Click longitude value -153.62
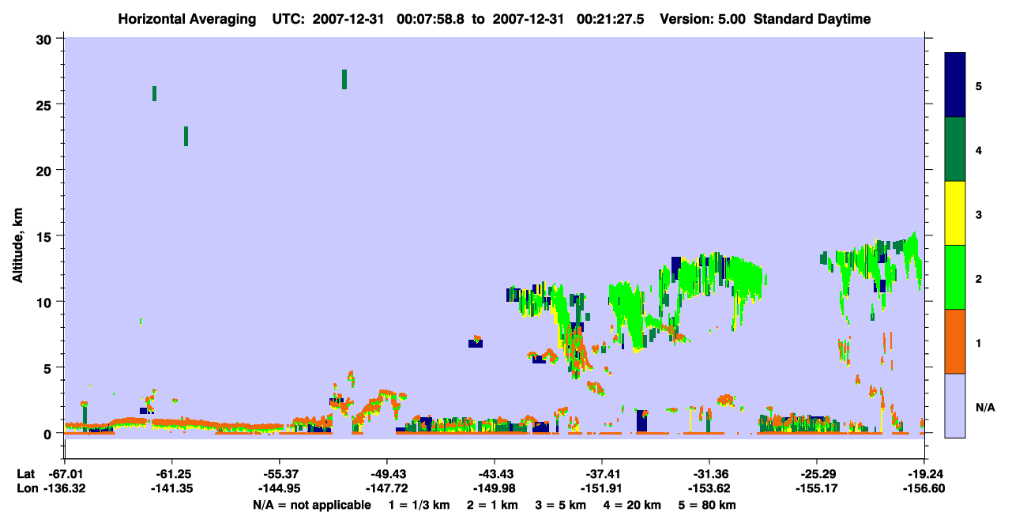1027x527 pixels. click(x=709, y=489)
